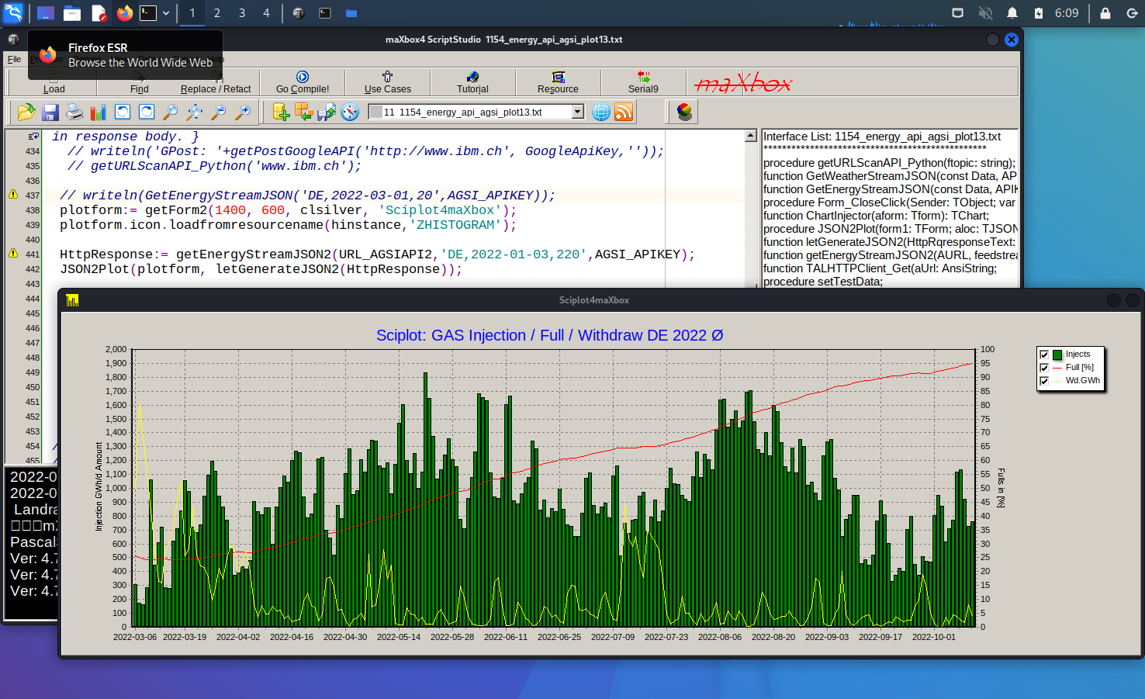Click the muted volume icon in the tray
The width and height of the screenshot is (1145, 699).
[985, 13]
